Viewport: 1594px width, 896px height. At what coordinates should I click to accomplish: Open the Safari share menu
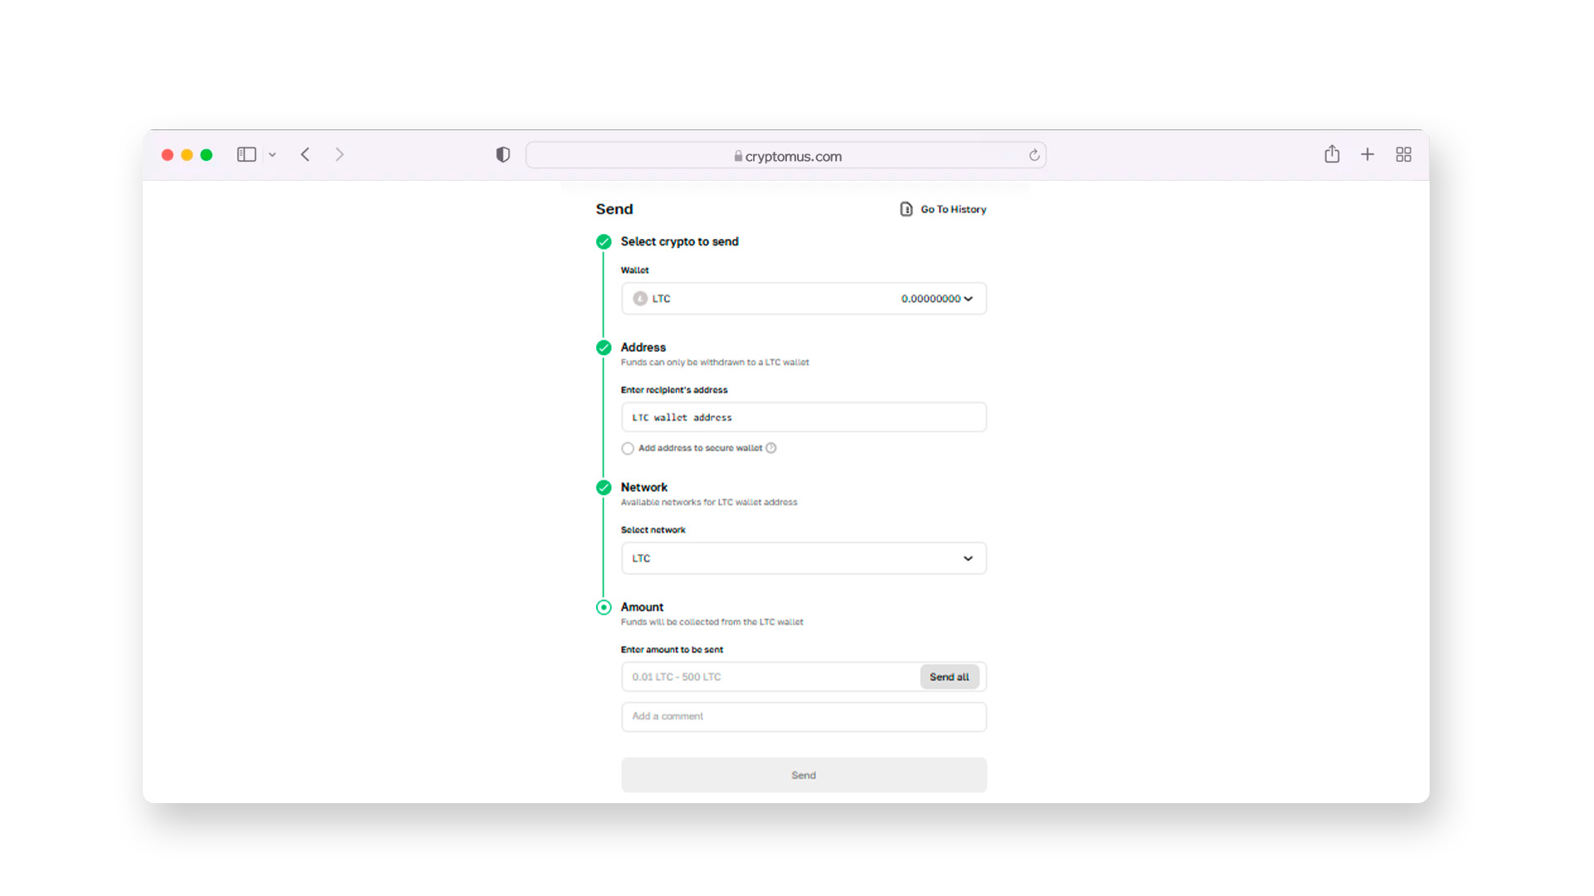pyautogui.click(x=1332, y=154)
